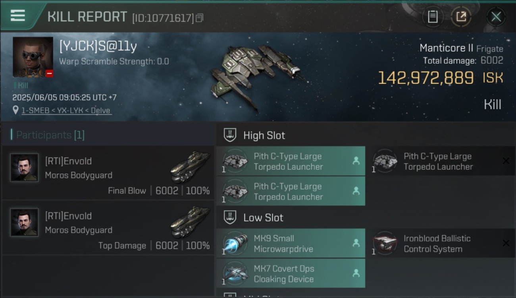
Task: Toggle the person marker on MK9 Microwarpdrive
Action: coord(356,243)
